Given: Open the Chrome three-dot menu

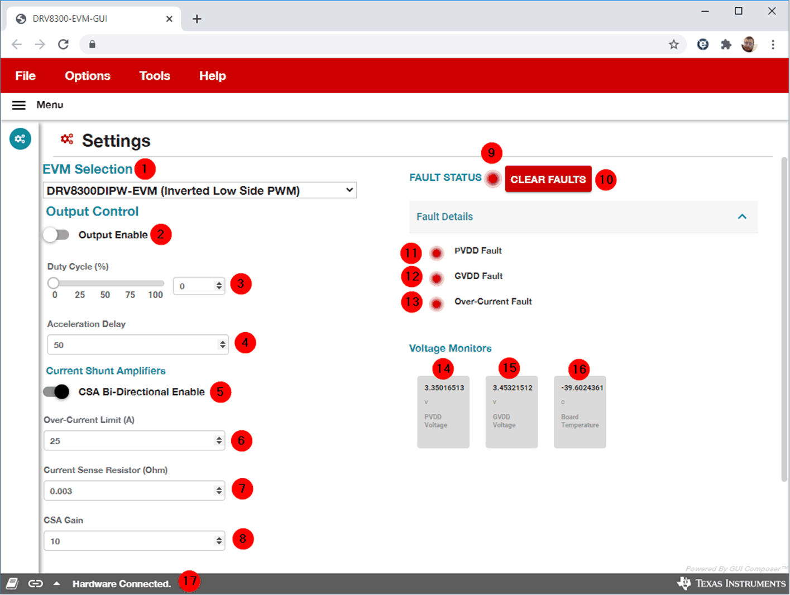Looking at the screenshot, I should tap(773, 45).
